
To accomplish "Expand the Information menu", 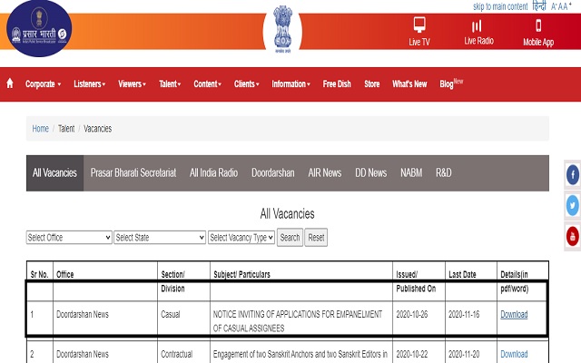I will (x=290, y=84).
